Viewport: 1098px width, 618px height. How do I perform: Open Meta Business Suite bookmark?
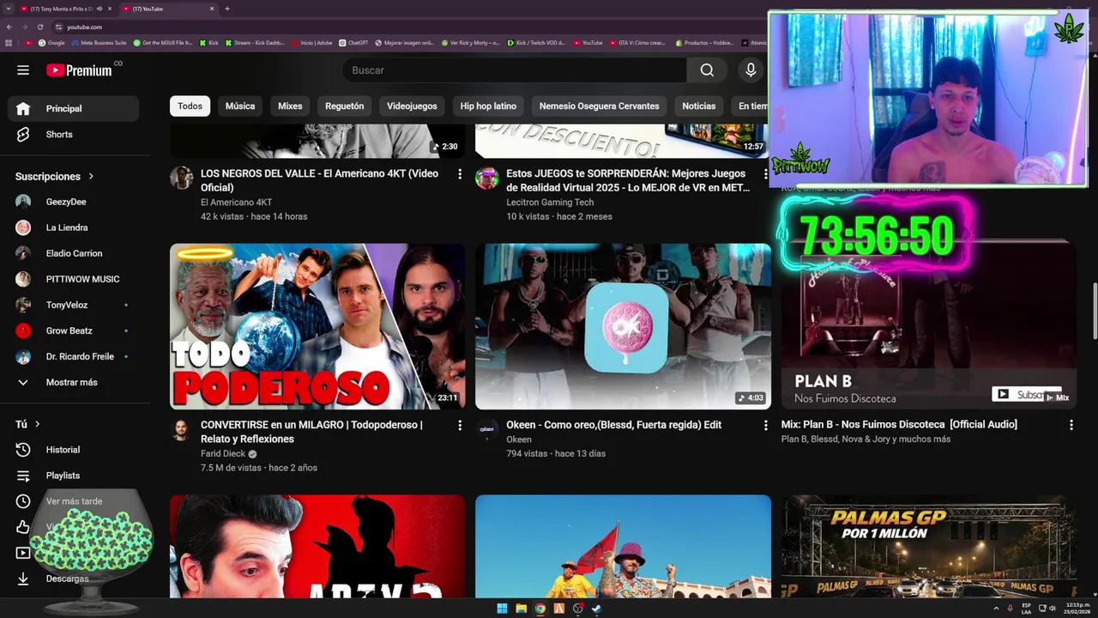pyautogui.click(x=99, y=42)
